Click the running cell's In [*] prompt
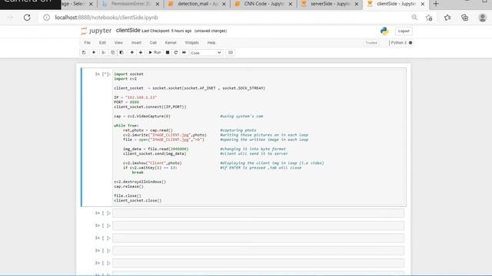The image size is (492, 276). tap(102, 74)
